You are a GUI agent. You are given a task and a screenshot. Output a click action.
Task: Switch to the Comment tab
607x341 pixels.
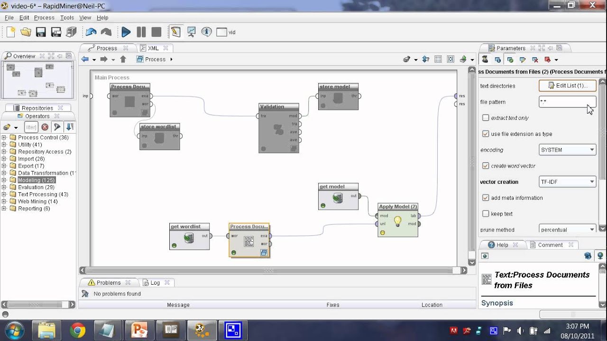[x=550, y=245]
